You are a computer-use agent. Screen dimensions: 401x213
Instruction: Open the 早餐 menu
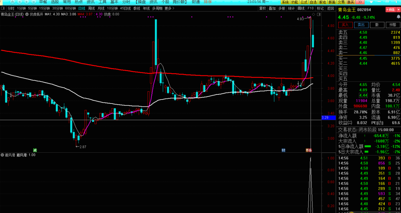coord(43,2)
